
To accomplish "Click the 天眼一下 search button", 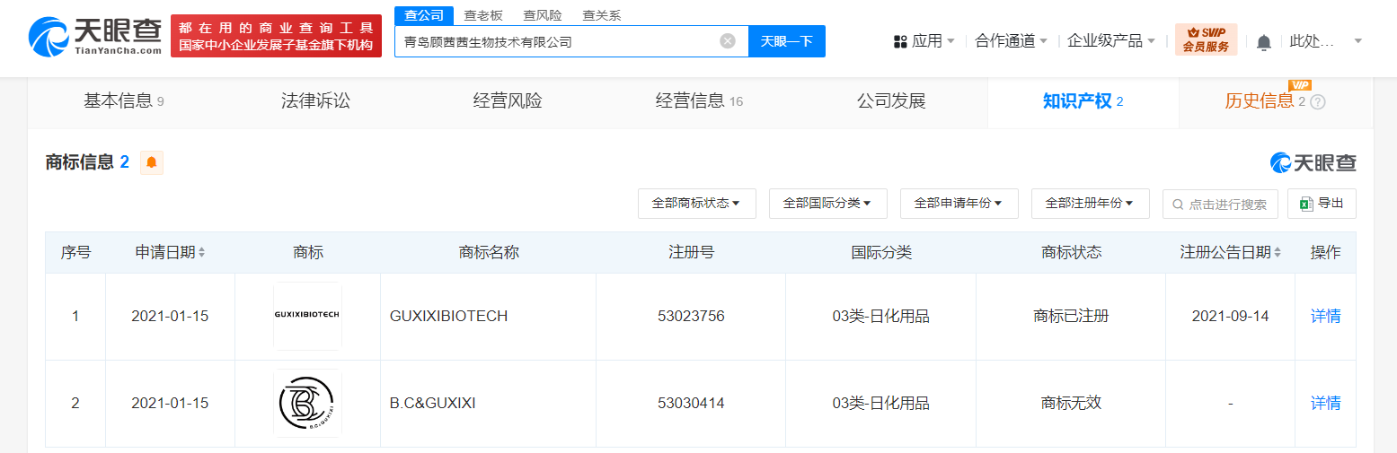I will click(787, 41).
